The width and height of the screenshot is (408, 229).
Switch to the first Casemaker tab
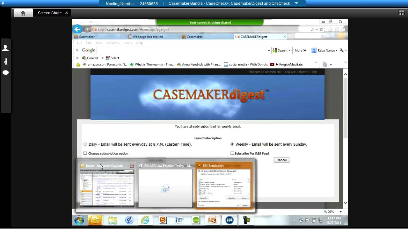click(x=87, y=37)
